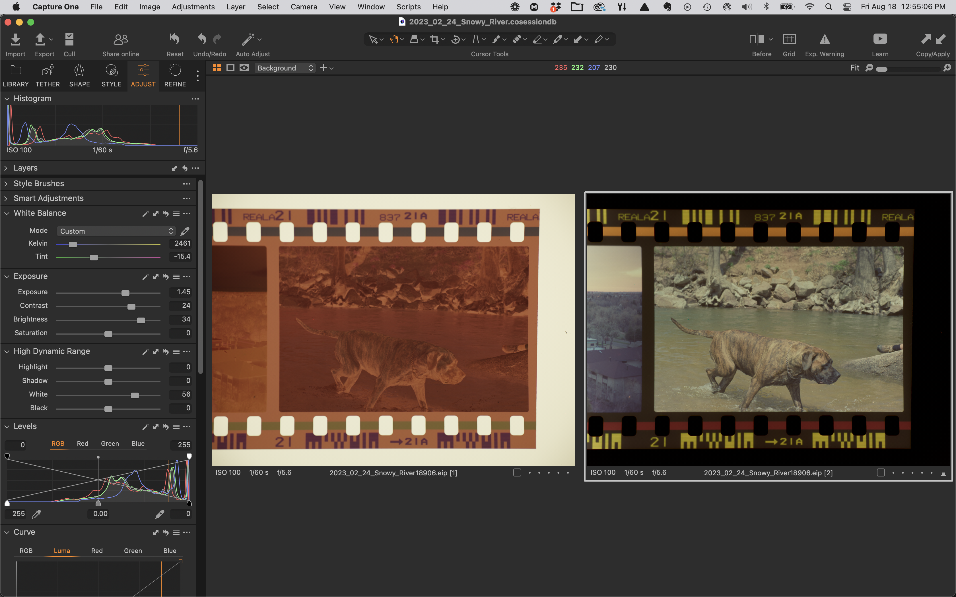
Task: Click the Exposure slider handle
Action: [x=125, y=293]
